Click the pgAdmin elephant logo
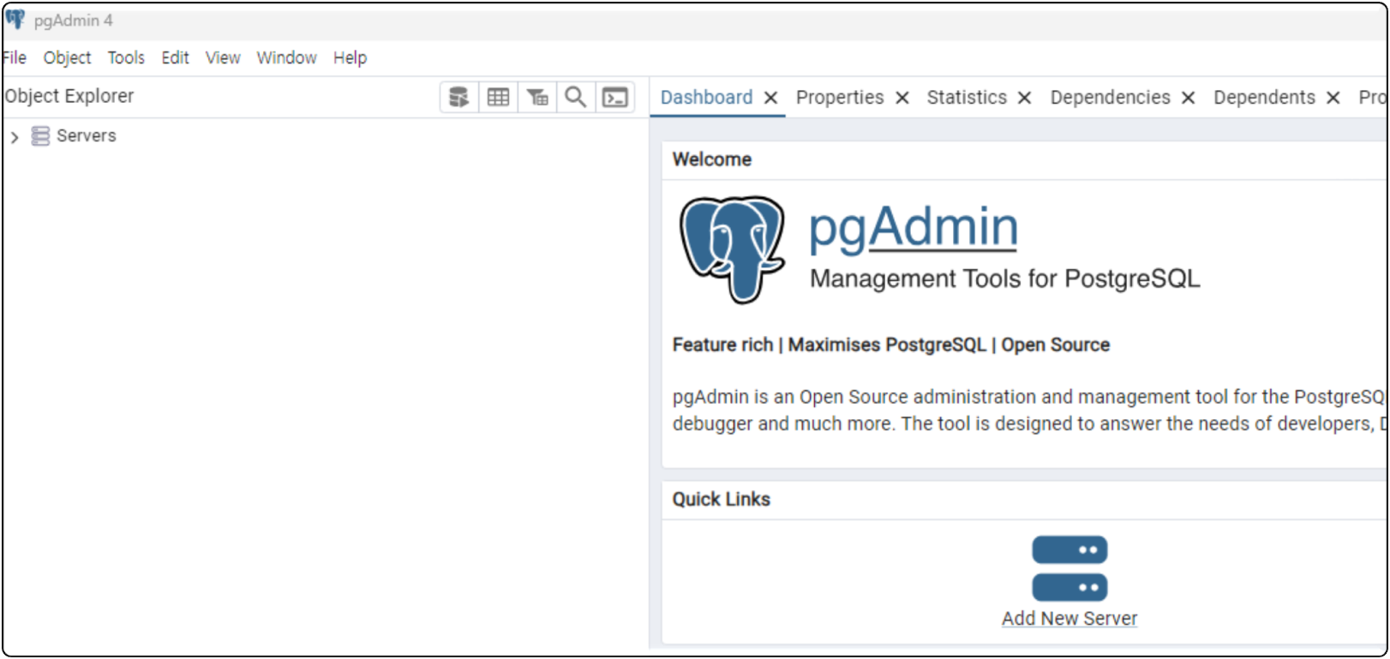The image size is (1390, 659). pyautogui.click(x=732, y=249)
